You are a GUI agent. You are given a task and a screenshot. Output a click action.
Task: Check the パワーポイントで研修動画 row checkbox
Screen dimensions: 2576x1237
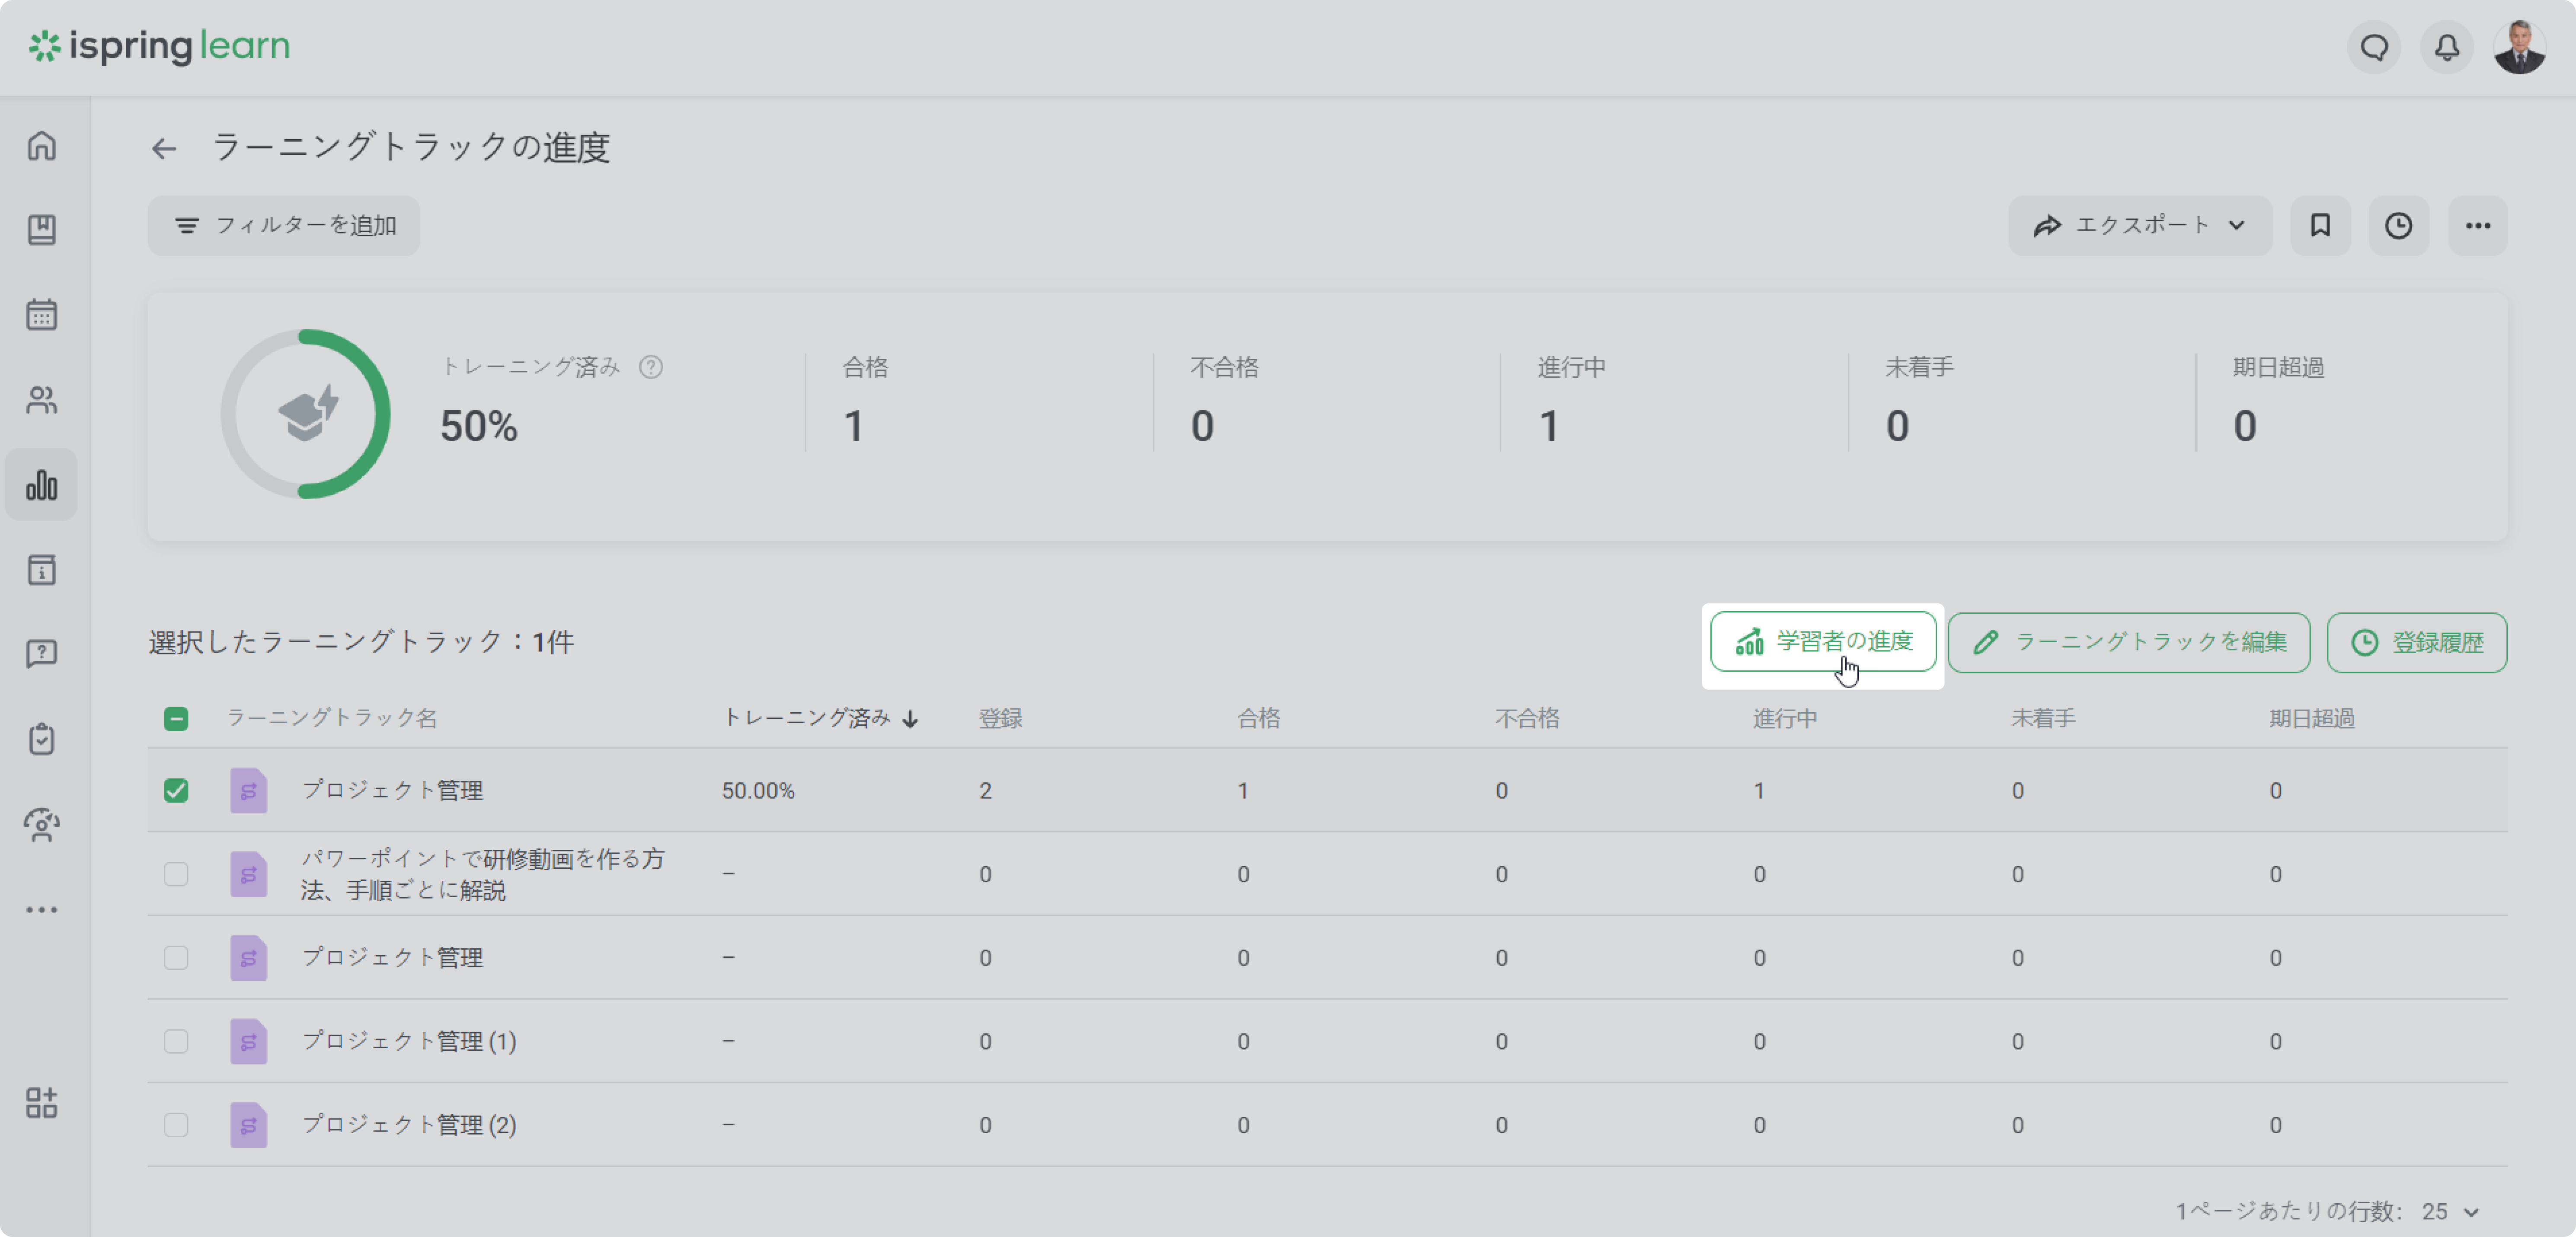tap(176, 874)
